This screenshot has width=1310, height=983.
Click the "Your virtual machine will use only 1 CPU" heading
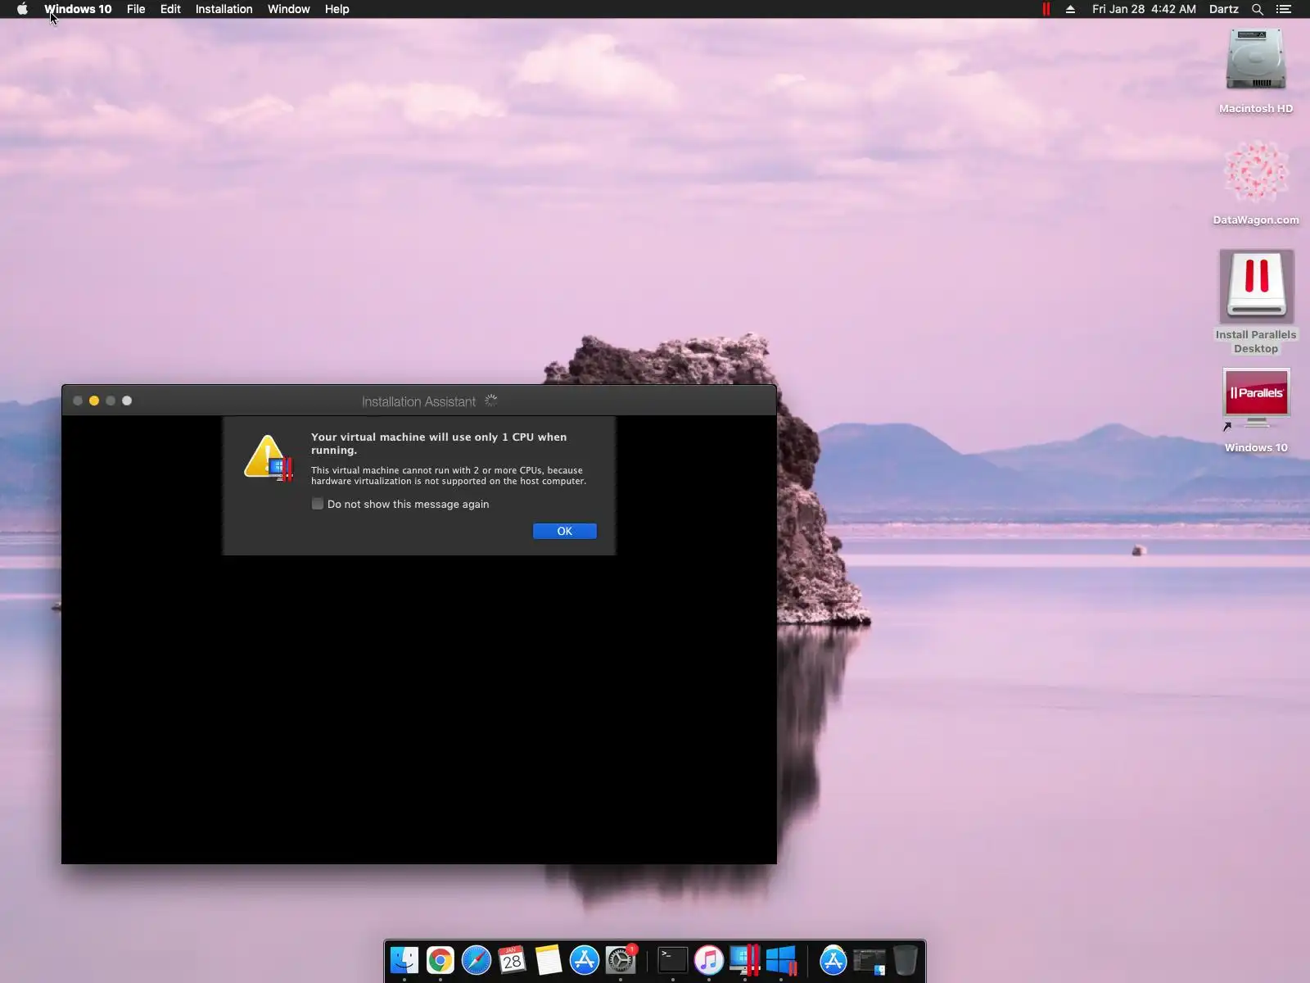[439, 443]
